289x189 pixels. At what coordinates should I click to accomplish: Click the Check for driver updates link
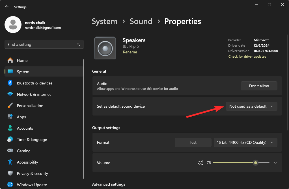pyautogui.click(x=247, y=57)
